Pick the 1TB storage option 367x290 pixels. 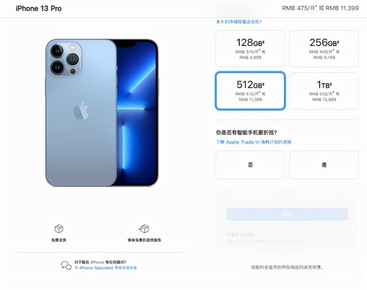[x=323, y=91]
